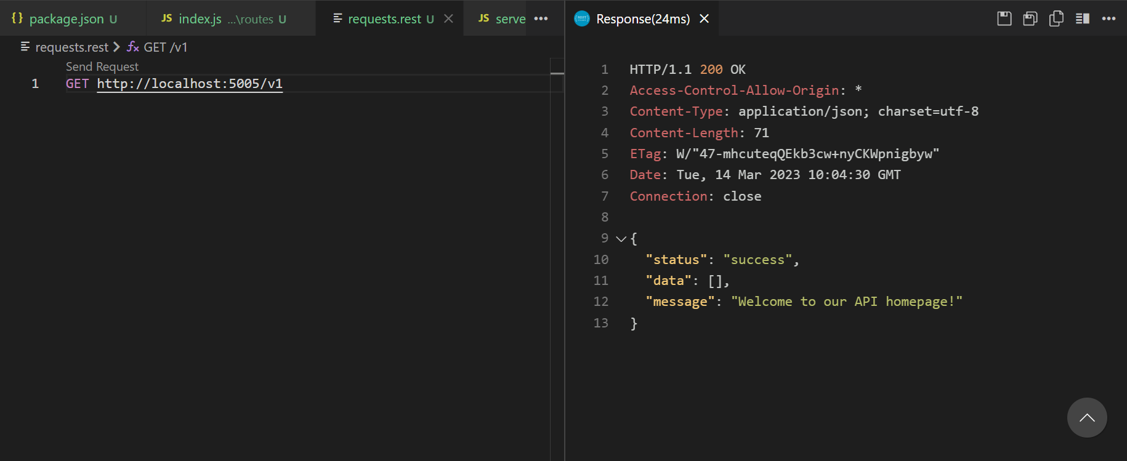Image resolution: width=1127 pixels, height=461 pixels.
Task: Click the editor minimap scrollbar slider
Action: 557,73
